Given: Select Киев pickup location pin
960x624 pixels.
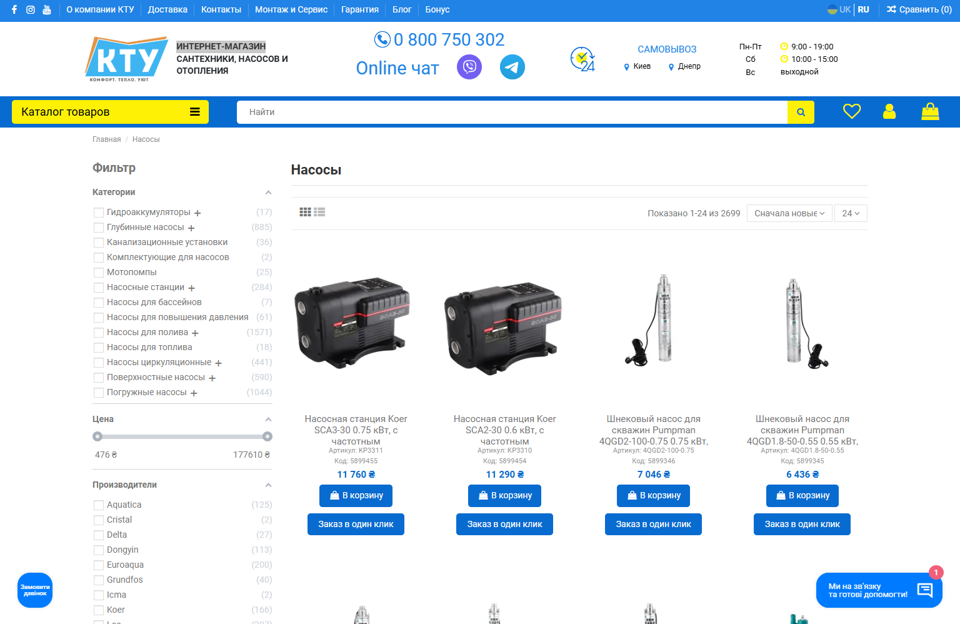Looking at the screenshot, I should tap(627, 67).
